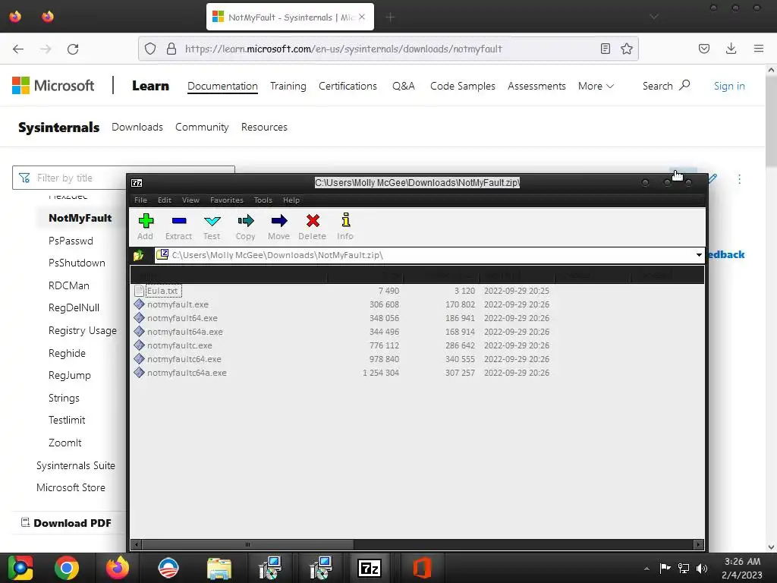Click the up-folder icon beside the path bar

(x=139, y=255)
